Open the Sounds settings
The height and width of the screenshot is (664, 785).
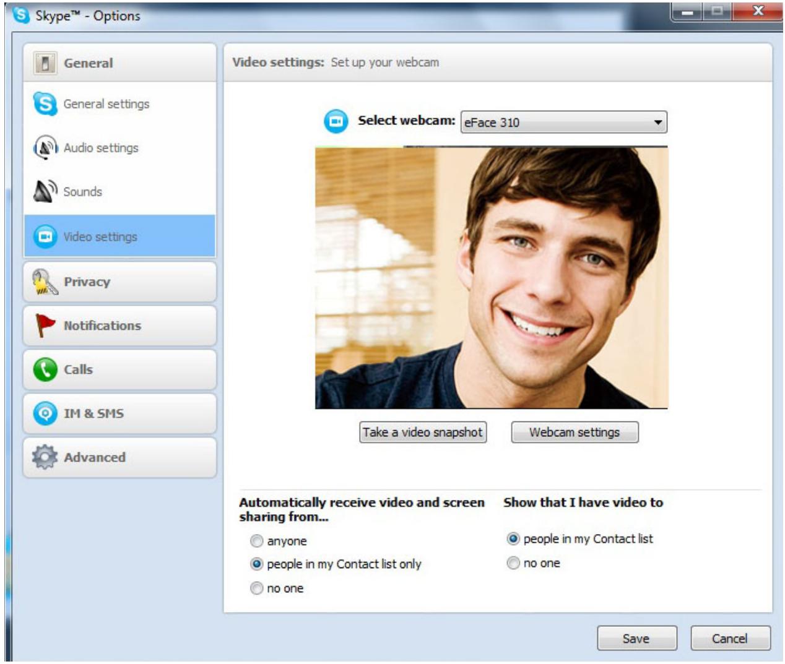pyautogui.click(x=119, y=191)
